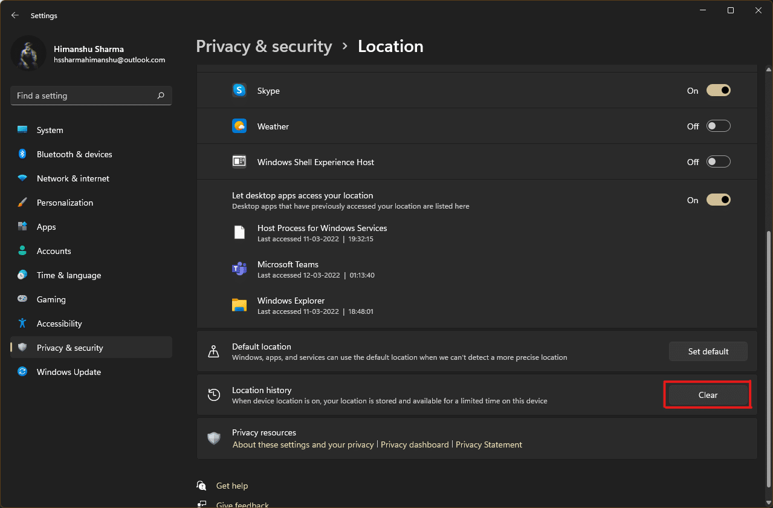Click the Windows Update sync icon
773x508 pixels.
pos(22,372)
